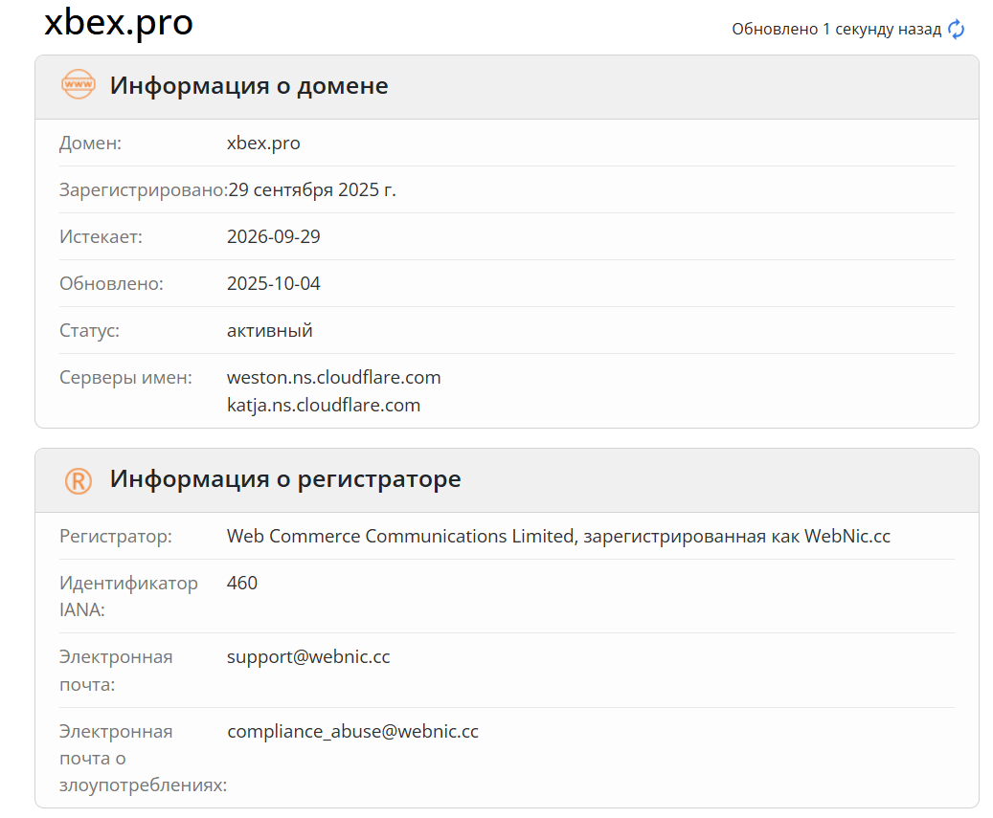Screen dimensions: 993x818
Task: Select the domain status активный value
Action: [269, 330]
